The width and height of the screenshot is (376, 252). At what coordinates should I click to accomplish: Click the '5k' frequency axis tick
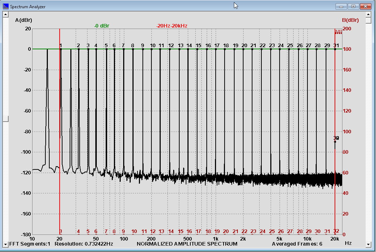[279, 239]
